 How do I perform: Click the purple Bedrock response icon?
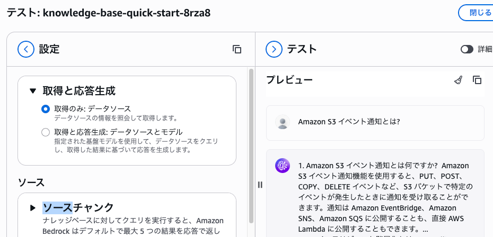pyautogui.click(x=283, y=166)
